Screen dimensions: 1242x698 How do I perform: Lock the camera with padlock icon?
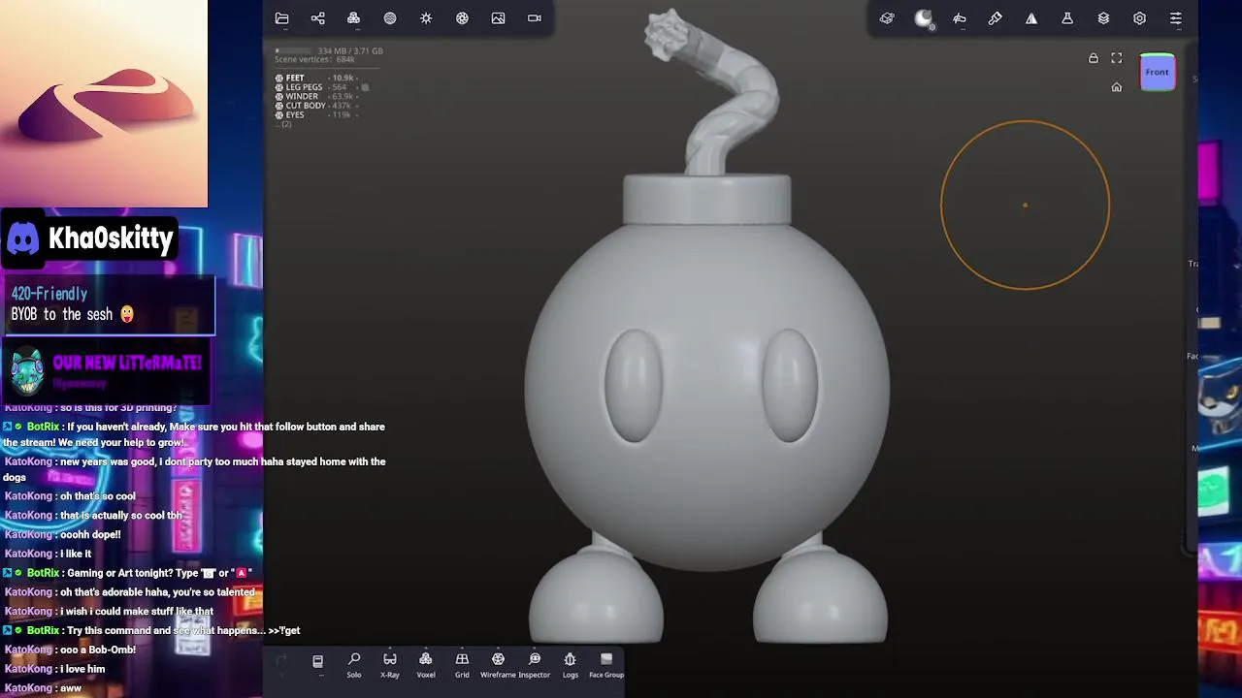pyautogui.click(x=1094, y=58)
